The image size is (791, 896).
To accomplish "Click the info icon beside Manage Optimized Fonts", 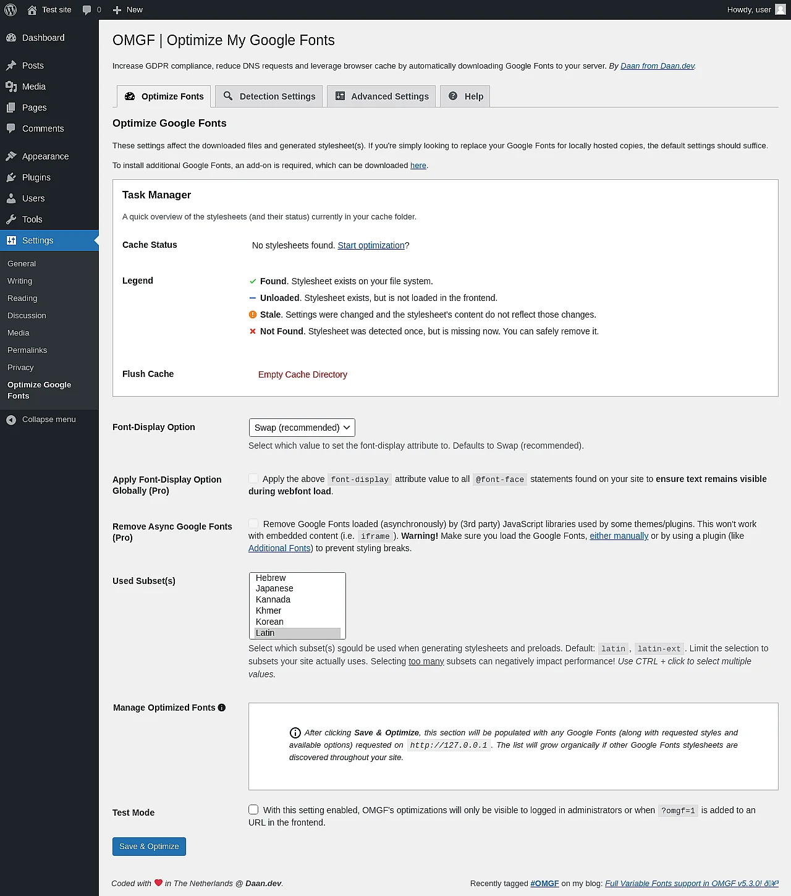I will (x=222, y=708).
